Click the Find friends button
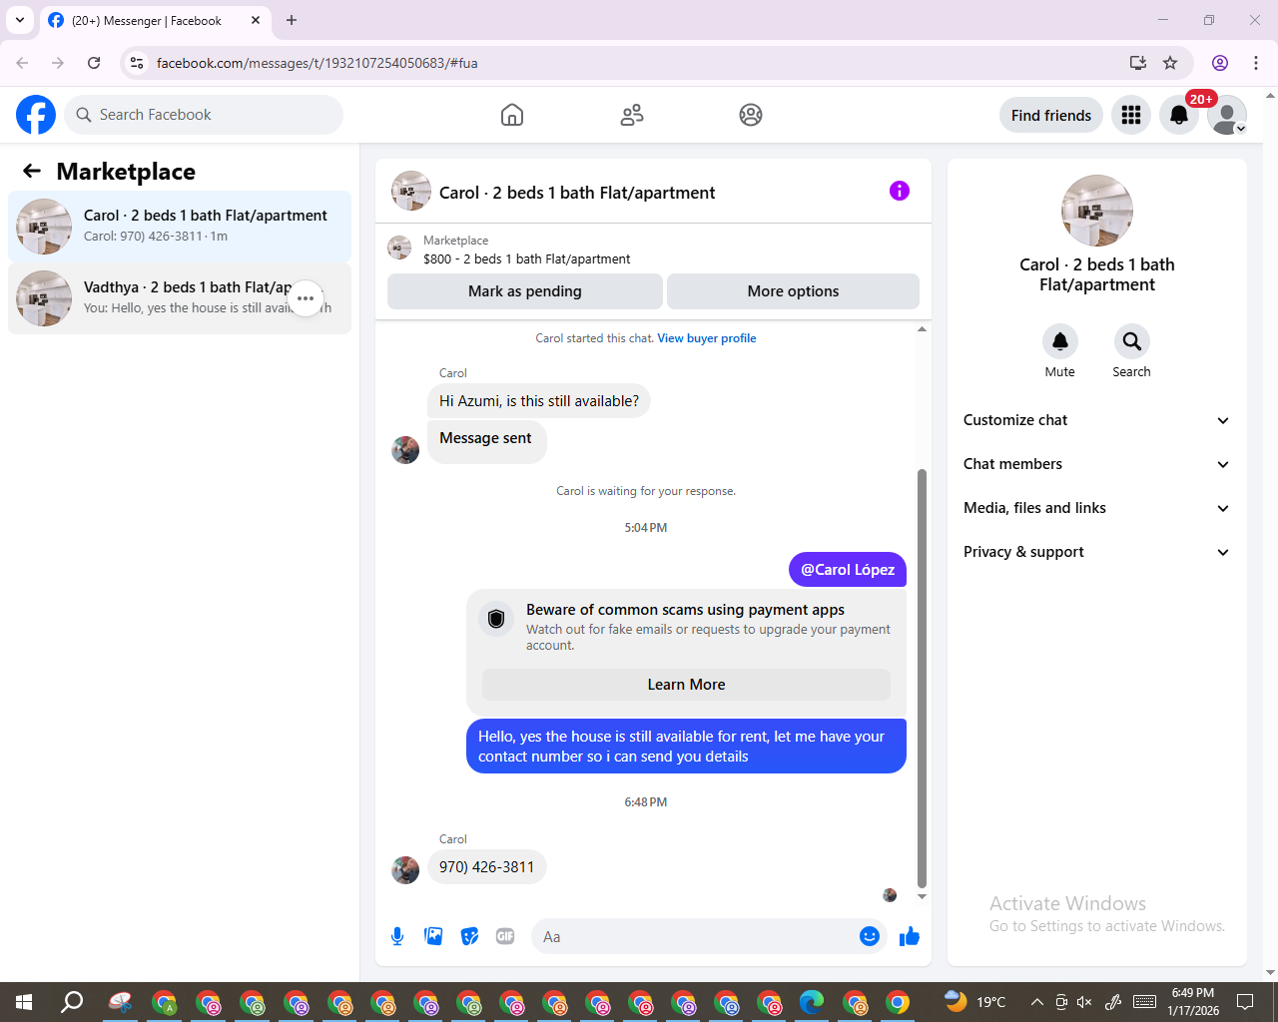 [1051, 115]
